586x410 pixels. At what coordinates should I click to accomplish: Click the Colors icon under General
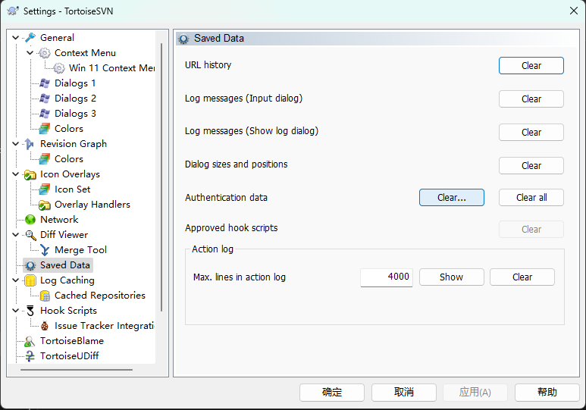(x=45, y=129)
